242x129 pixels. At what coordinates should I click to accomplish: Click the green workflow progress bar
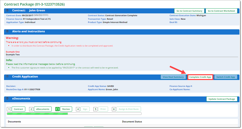tap(37, 114)
